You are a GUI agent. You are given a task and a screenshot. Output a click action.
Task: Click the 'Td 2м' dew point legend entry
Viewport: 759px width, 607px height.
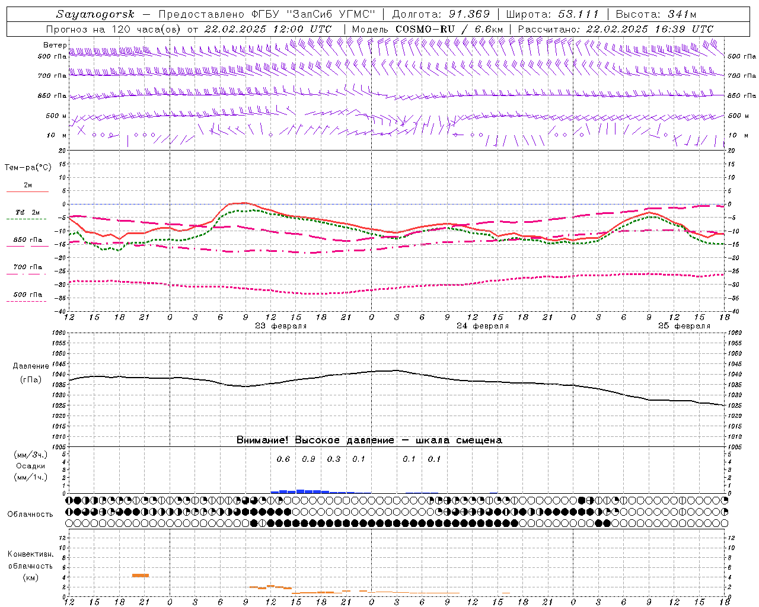27,212
